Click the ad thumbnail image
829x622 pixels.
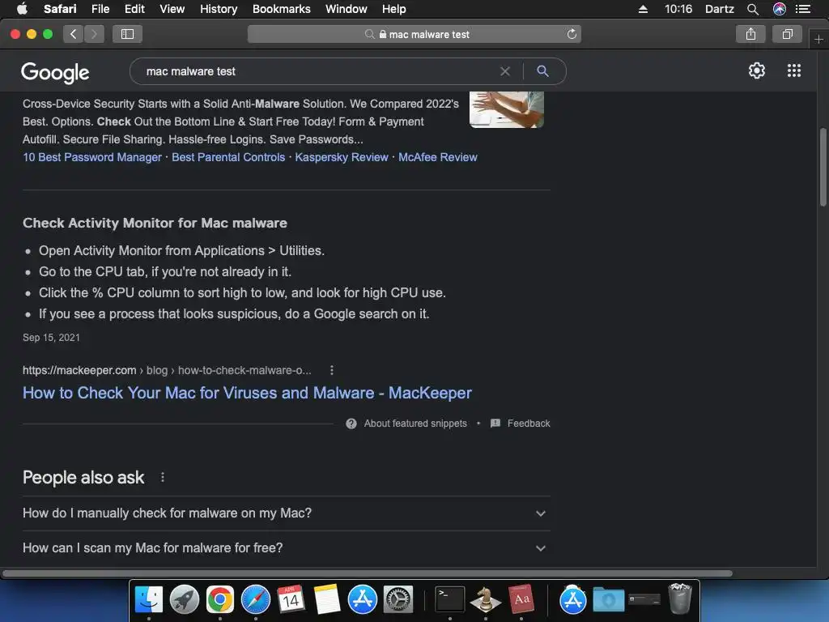[507, 110]
